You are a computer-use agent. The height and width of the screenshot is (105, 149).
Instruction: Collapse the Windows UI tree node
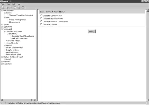click(2, 29)
